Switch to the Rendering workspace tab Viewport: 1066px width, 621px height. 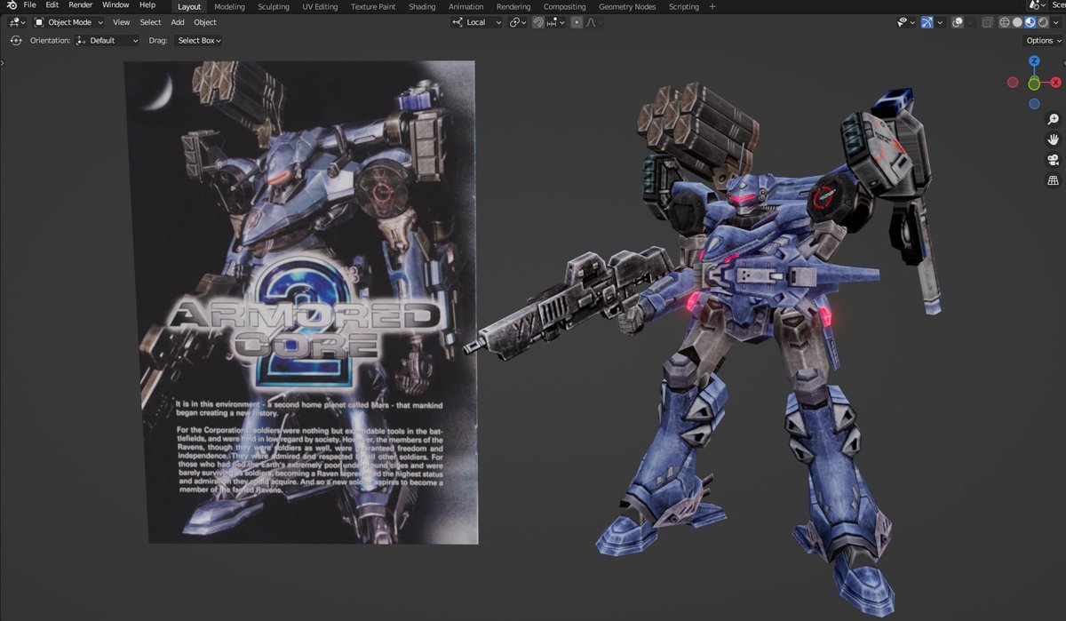pyautogui.click(x=513, y=6)
